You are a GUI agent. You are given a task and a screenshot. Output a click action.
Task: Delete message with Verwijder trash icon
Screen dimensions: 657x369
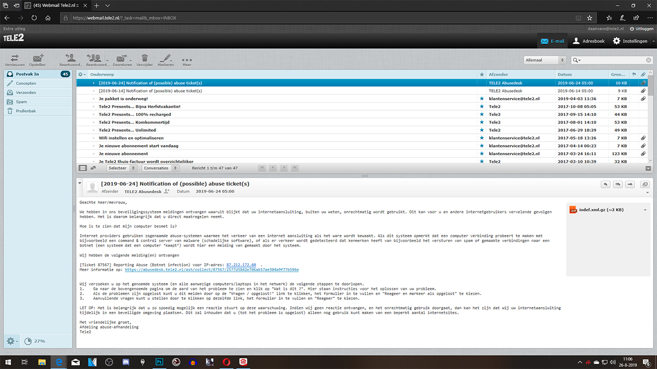click(144, 59)
